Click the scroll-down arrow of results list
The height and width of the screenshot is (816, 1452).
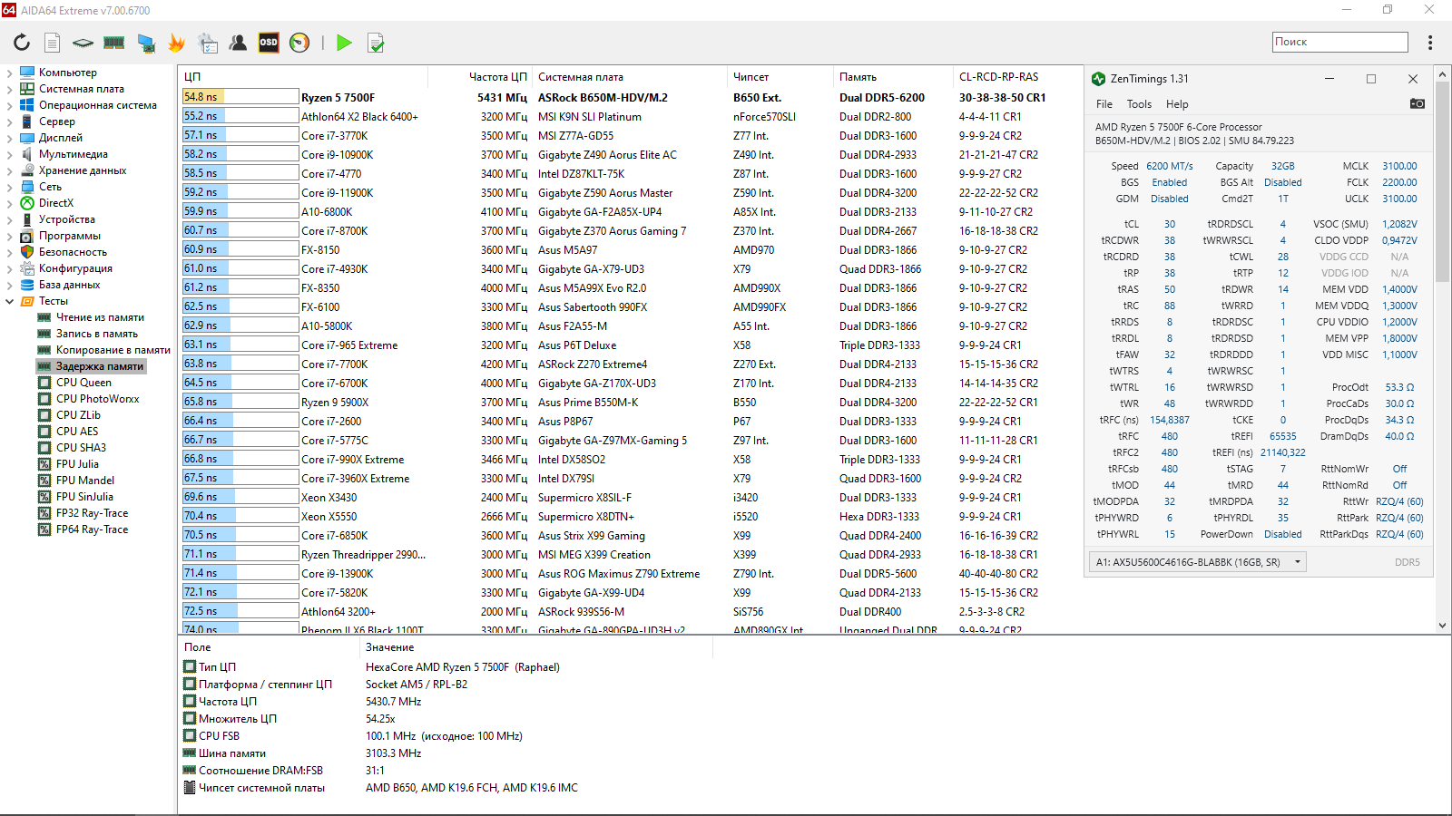click(1442, 626)
